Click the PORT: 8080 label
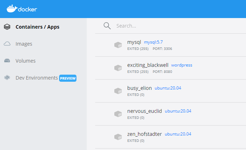The width and height of the screenshot is (246, 150). 162,72
